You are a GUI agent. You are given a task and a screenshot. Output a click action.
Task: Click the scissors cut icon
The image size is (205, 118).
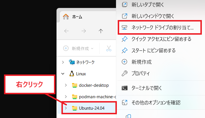[109, 48]
